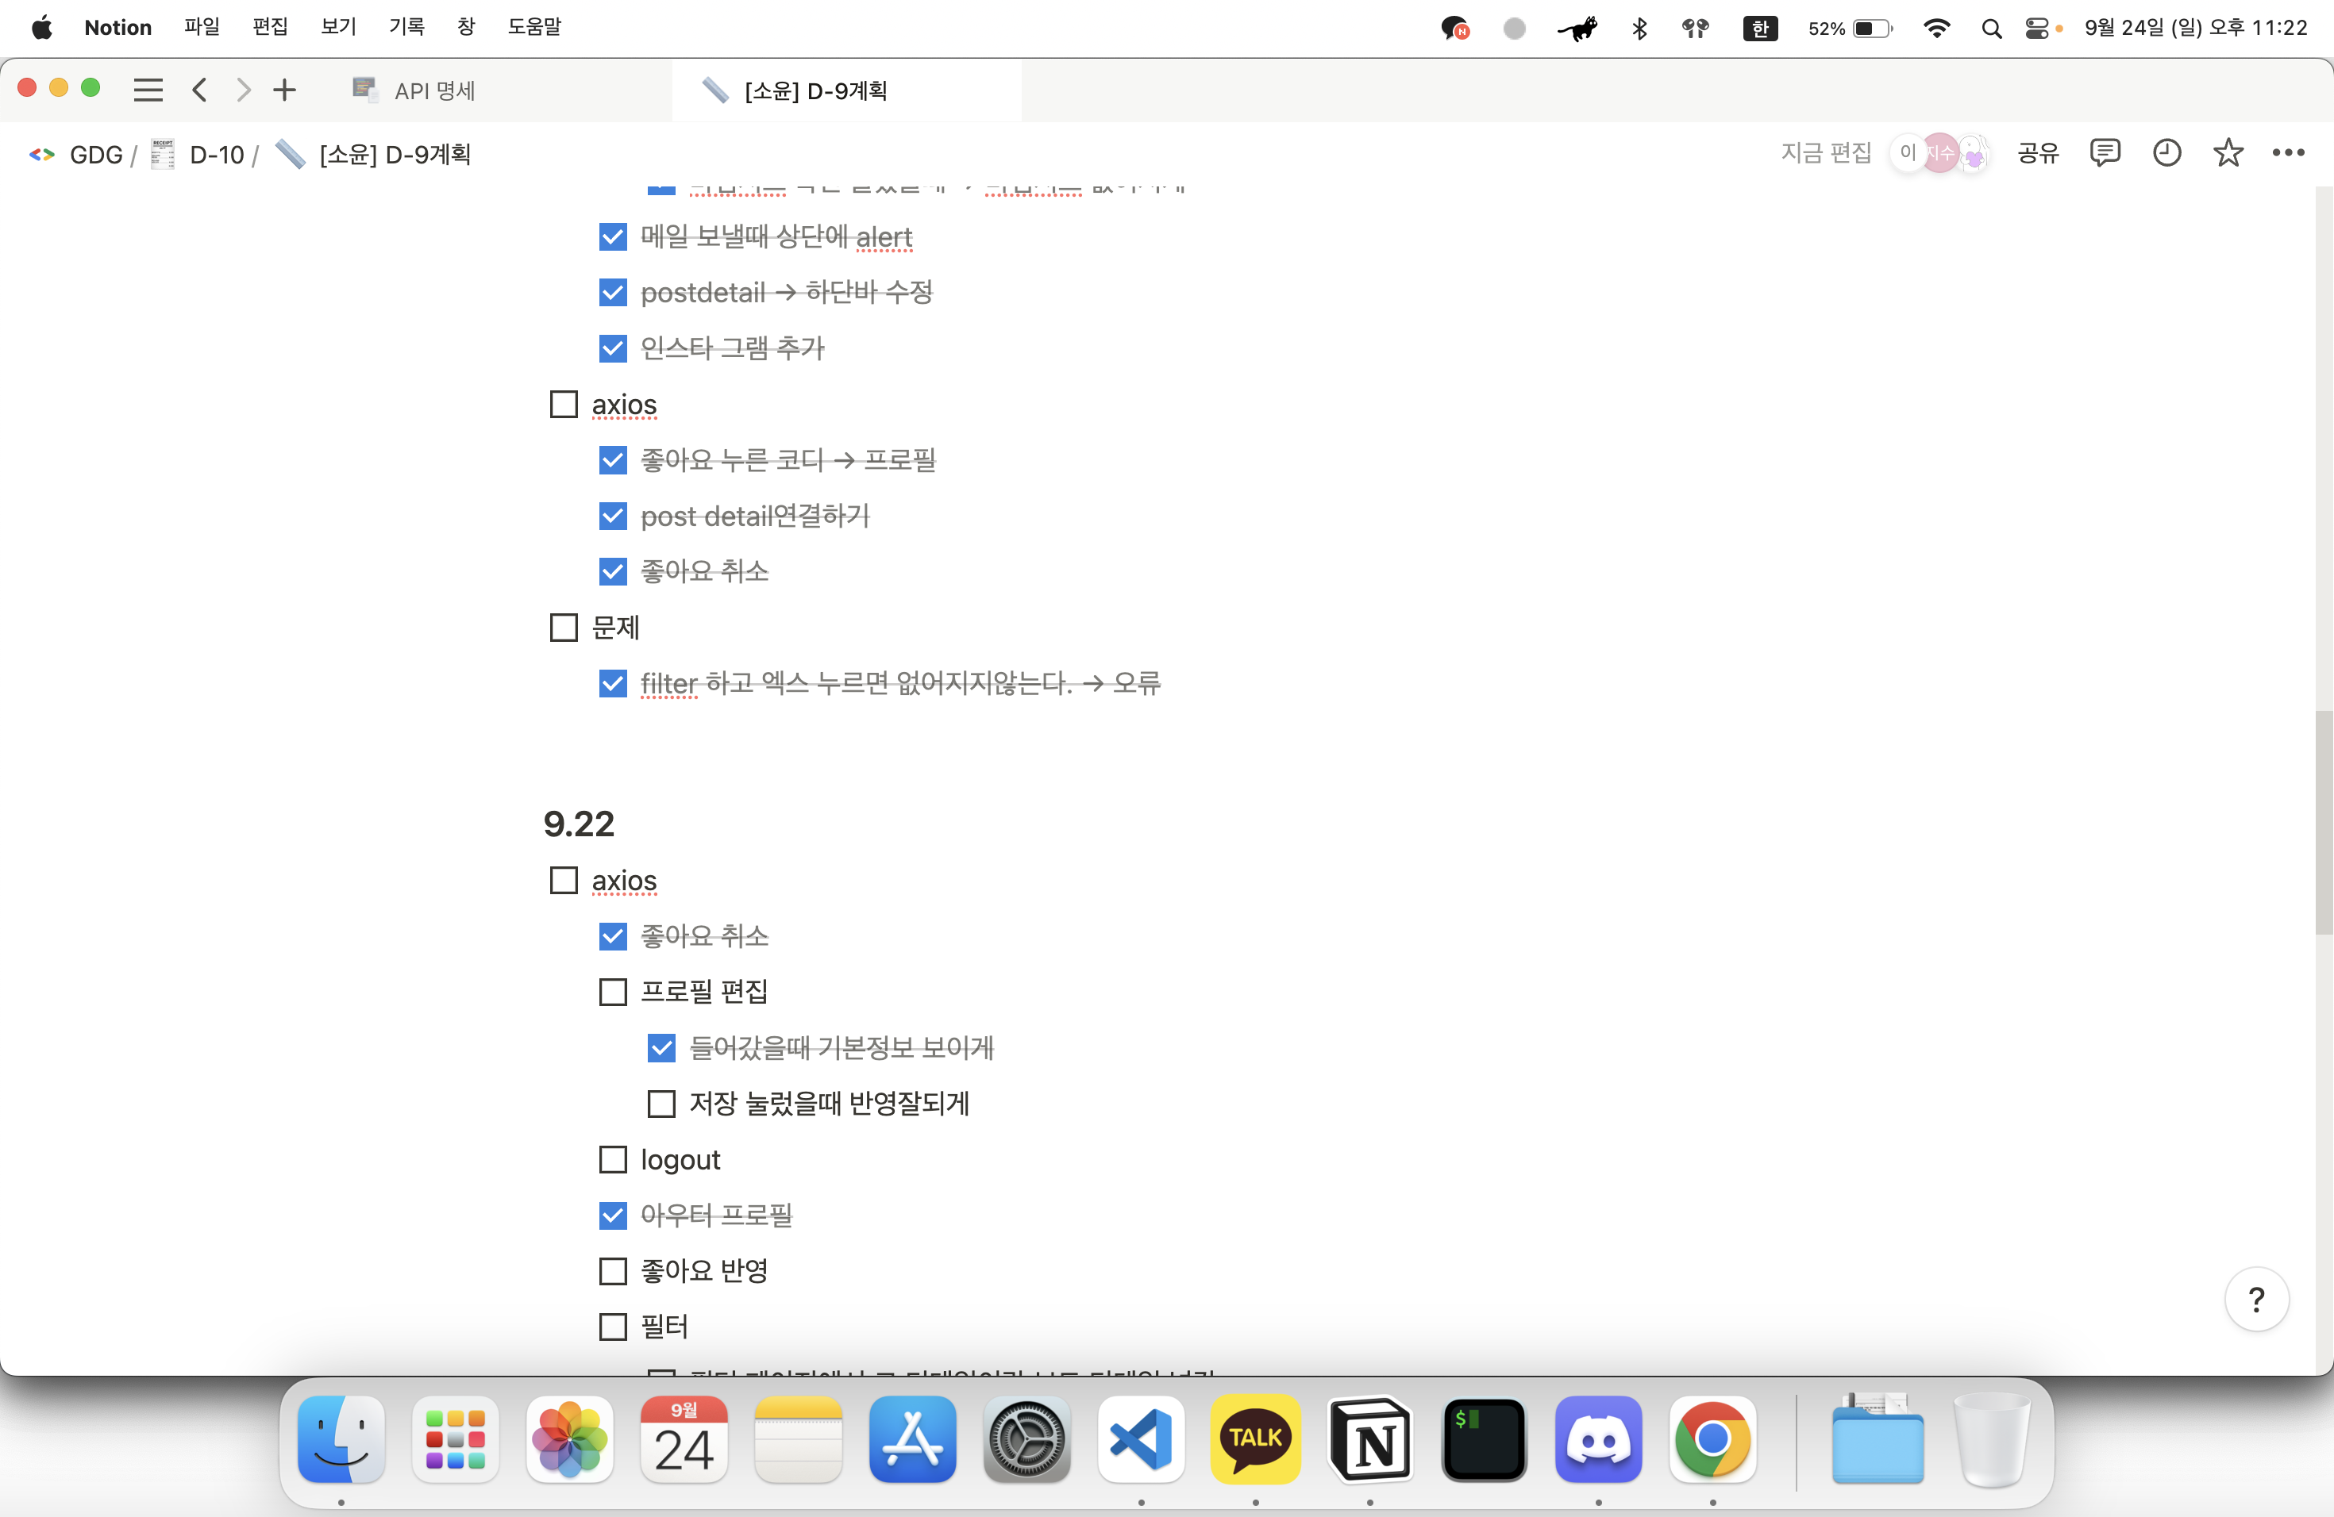The width and height of the screenshot is (2334, 1517).
Task: View page update history clock icon
Action: [x=2166, y=153]
